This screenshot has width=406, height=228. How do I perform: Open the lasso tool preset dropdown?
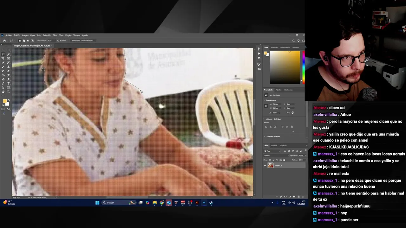click(15, 41)
